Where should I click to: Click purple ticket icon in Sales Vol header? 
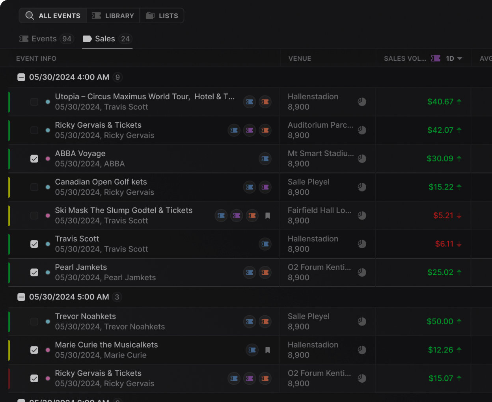tap(436, 58)
